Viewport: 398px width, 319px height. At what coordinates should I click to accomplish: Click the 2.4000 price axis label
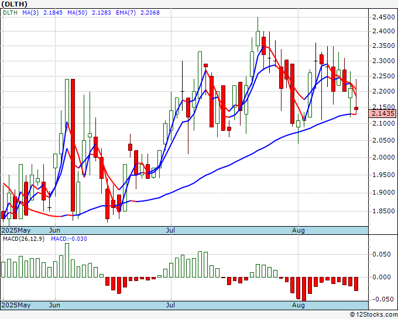click(x=383, y=32)
